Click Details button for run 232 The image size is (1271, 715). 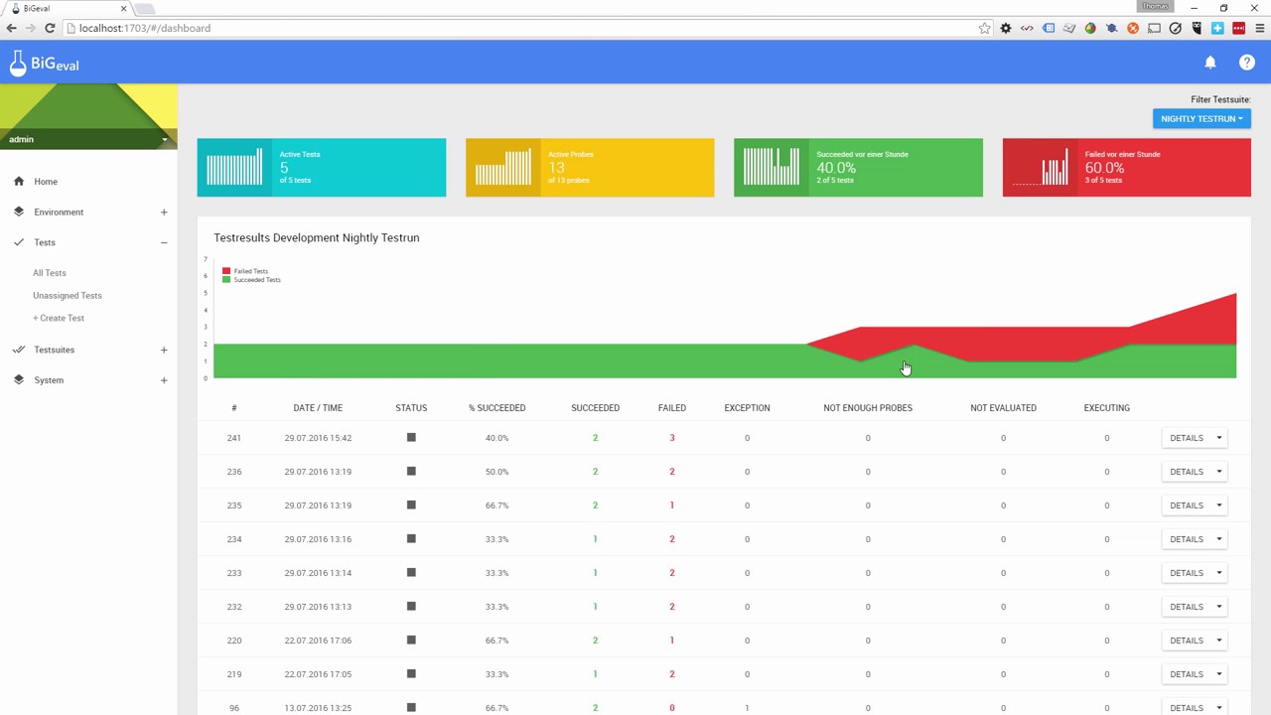pos(1187,607)
